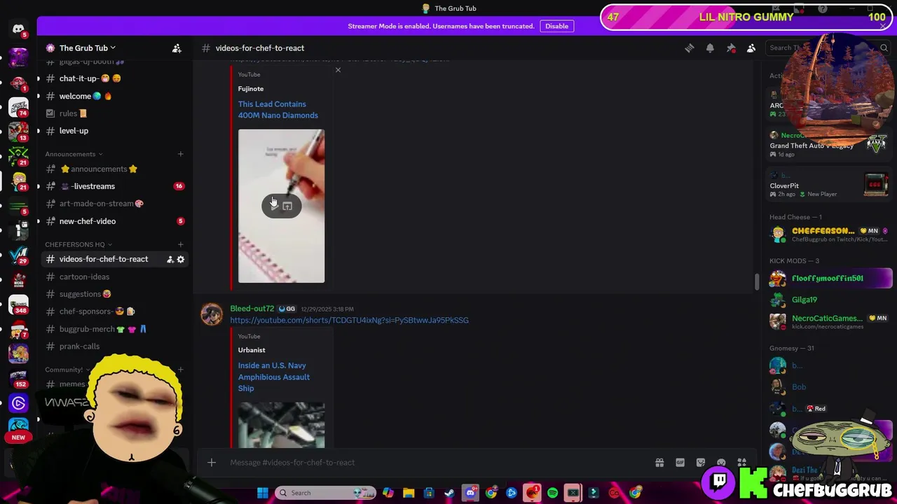The image size is (897, 504).
Task: Open Discord from the taskbar
Action: (470, 493)
